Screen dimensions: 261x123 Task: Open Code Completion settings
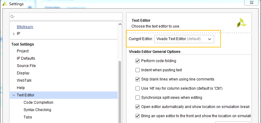coord(39,102)
